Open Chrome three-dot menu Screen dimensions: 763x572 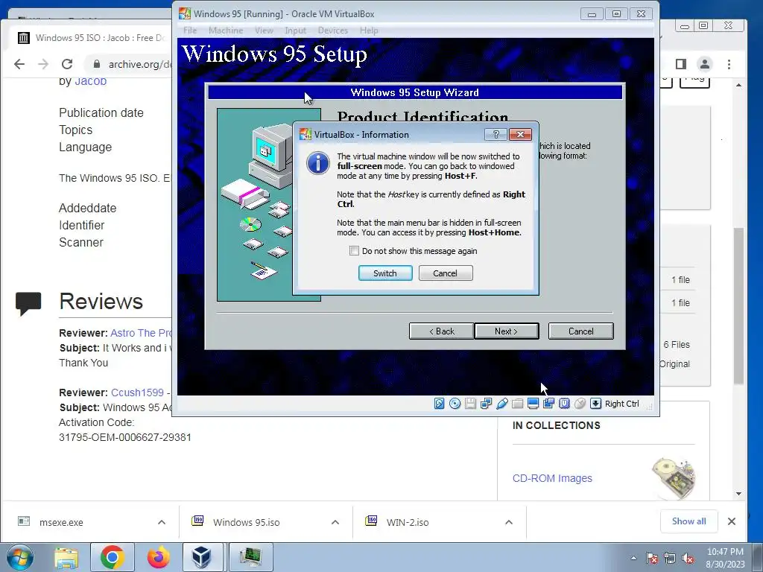tap(729, 64)
